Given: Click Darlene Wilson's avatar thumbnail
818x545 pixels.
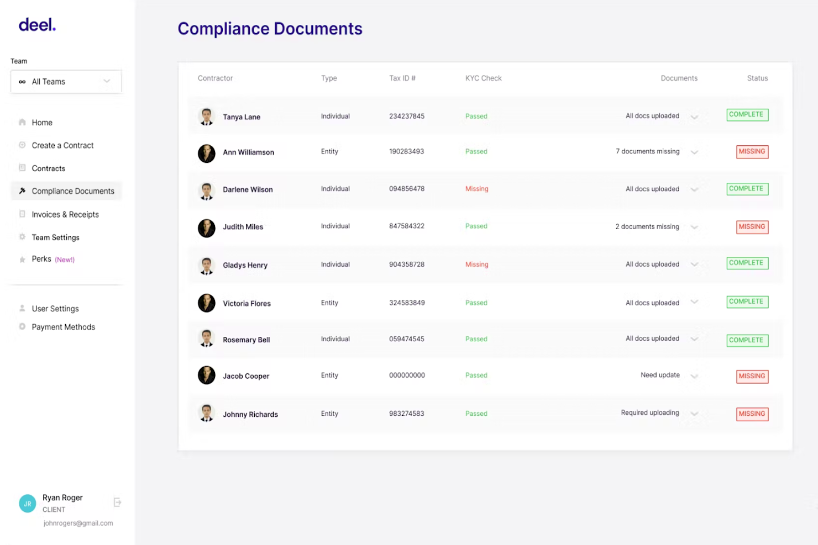Looking at the screenshot, I should (x=207, y=191).
